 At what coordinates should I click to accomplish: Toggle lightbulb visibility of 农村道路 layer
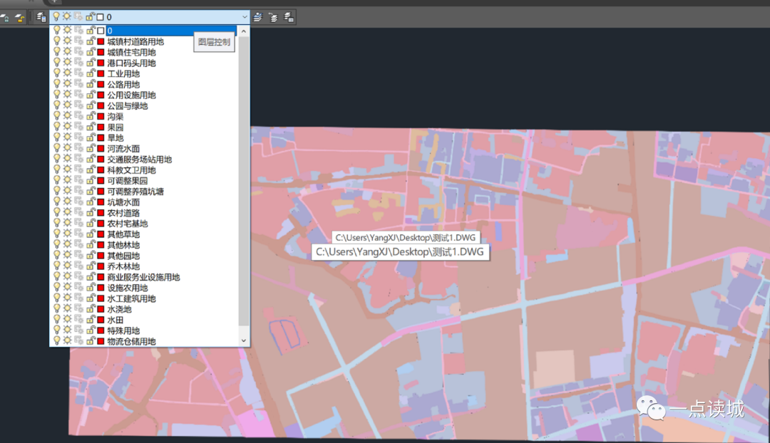click(x=57, y=212)
